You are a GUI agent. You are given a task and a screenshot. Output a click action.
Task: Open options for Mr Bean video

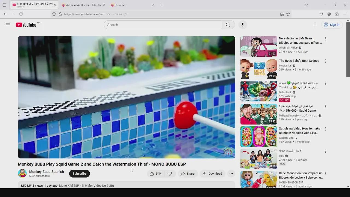[326, 39]
